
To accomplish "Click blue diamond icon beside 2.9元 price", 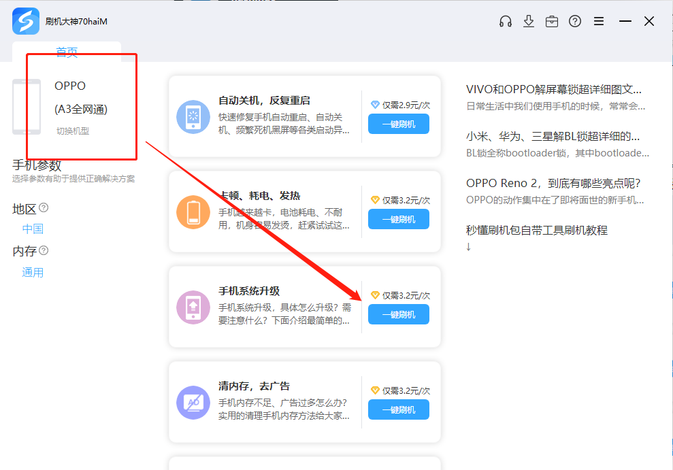I will click(x=375, y=105).
